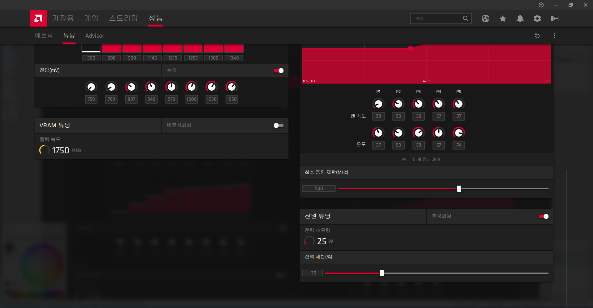The image size is (593, 308).
Task: Click the frequency field showing 1340
Action: [234, 58]
